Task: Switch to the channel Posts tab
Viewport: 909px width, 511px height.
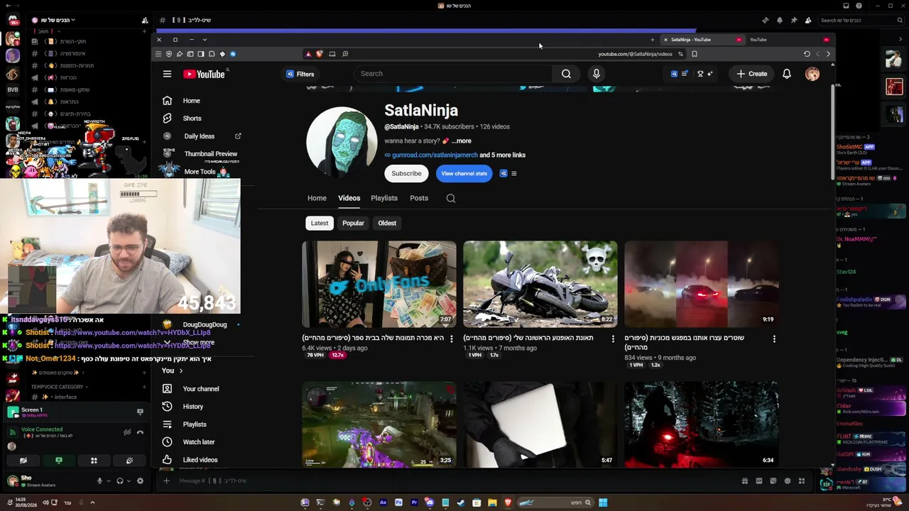Action: [x=419, y=199]
